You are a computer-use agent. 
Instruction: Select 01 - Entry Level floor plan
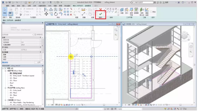(16, 73)
